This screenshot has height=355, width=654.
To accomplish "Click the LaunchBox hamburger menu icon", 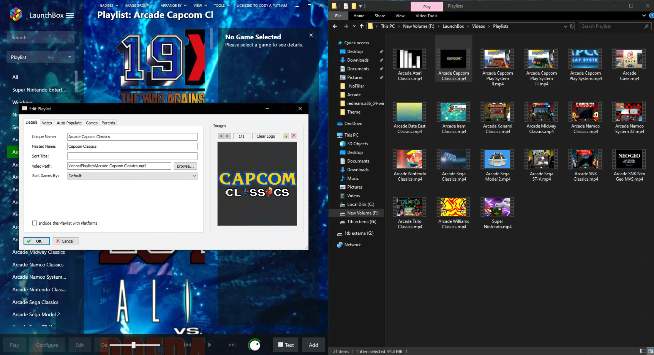I will click(70, 15).
